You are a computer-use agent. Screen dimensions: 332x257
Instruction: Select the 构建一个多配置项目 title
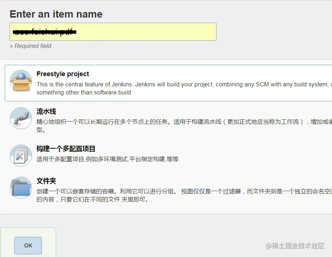click(x=66, y=149)
